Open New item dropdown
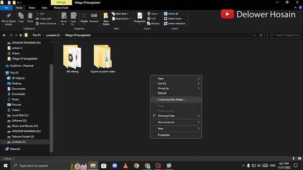The width and height of the screenshot is (303, 170). click(x=120, y=14)
